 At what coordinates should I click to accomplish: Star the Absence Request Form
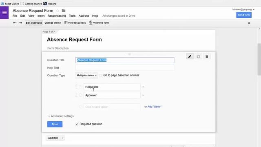(58, 11)
